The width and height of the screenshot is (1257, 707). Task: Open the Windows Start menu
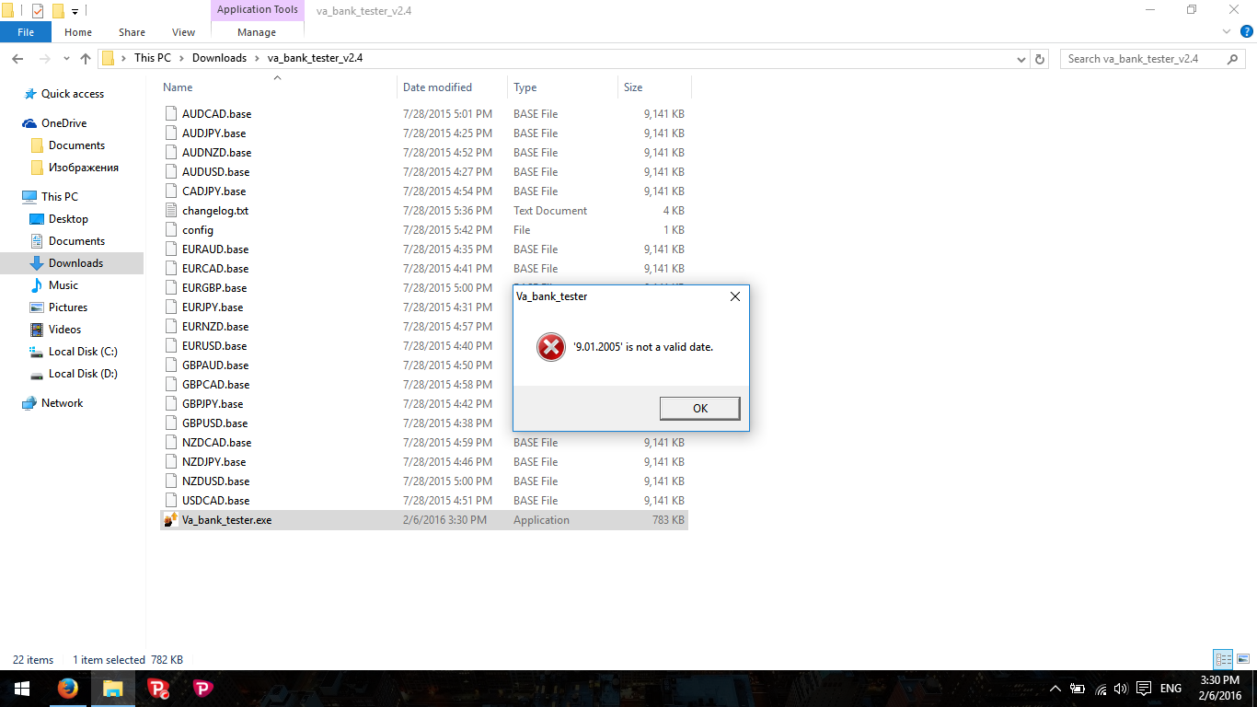[22, 689]
